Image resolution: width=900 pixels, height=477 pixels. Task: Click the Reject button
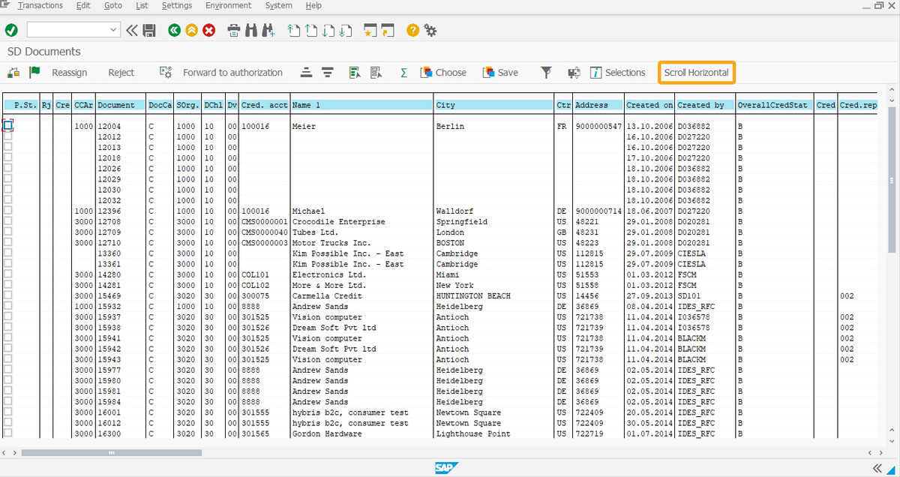click(x=121, y=73)
